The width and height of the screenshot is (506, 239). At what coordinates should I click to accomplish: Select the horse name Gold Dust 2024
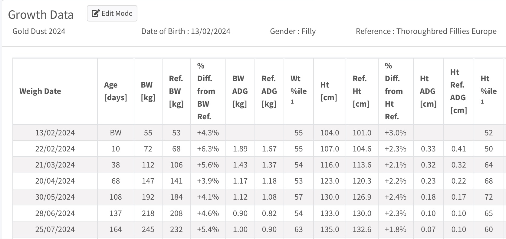coord(39,31)
